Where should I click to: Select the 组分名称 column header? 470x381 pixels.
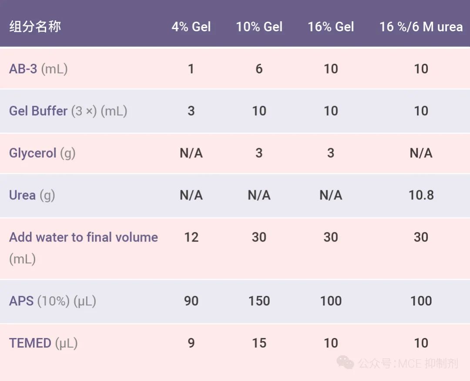point(35,27)
